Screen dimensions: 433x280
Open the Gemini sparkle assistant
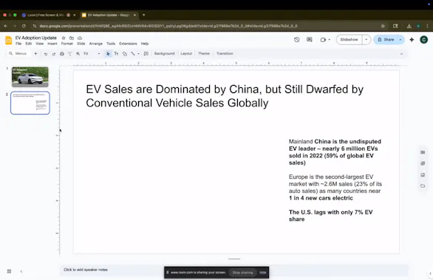tap(412, 40)
